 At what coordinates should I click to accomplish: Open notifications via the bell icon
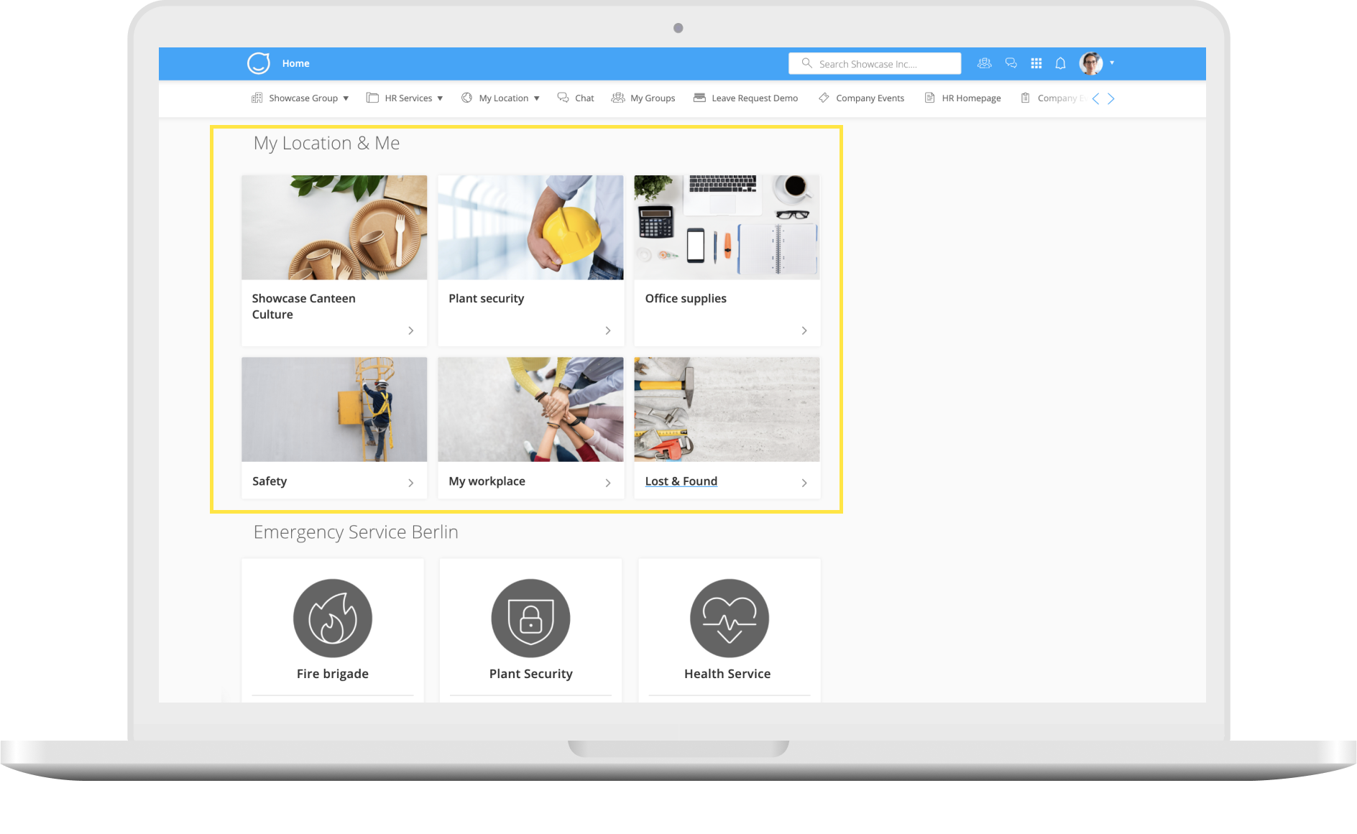(x=1060, y=63)
